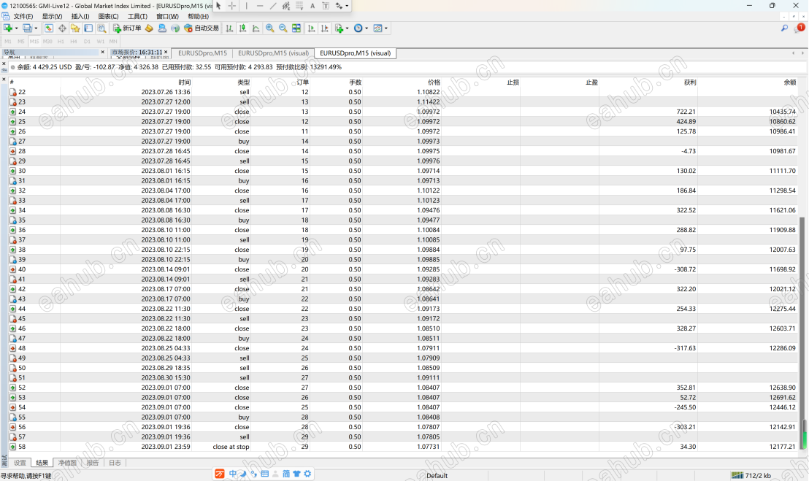Open the 净值图 tester tab

pos(67,463)
